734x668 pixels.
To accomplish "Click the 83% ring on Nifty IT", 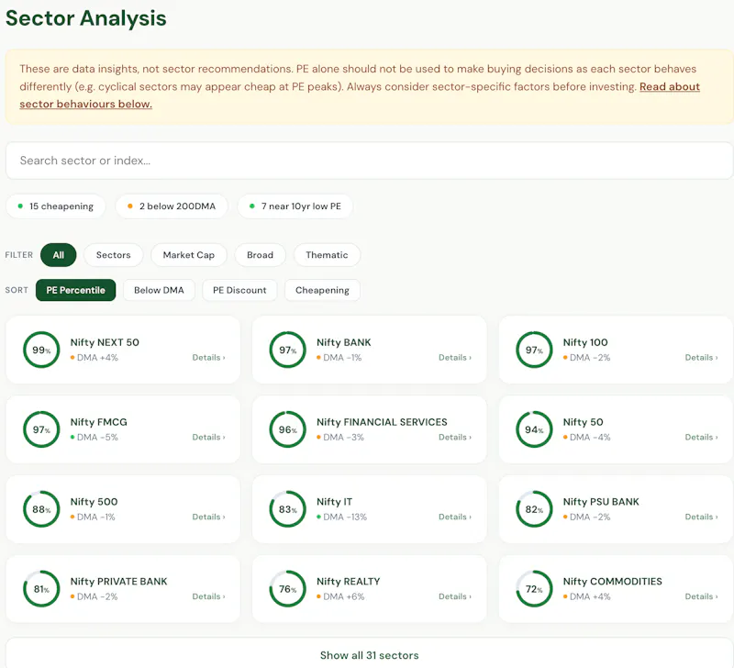I will pyautogui.click(x=288, y=509).
